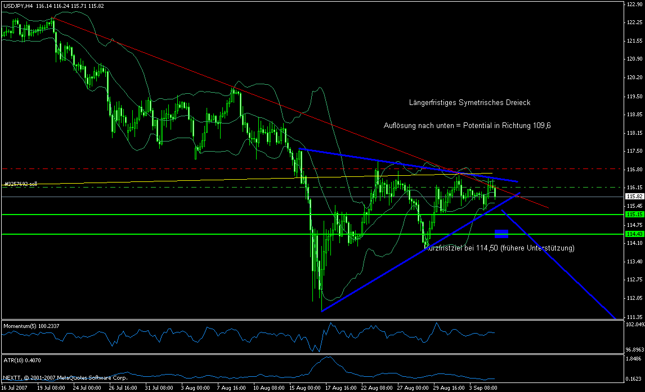Click the 121.55 price axis value
Image resolution: width=645 pixels, height=392 pixels.
point(635,40)
